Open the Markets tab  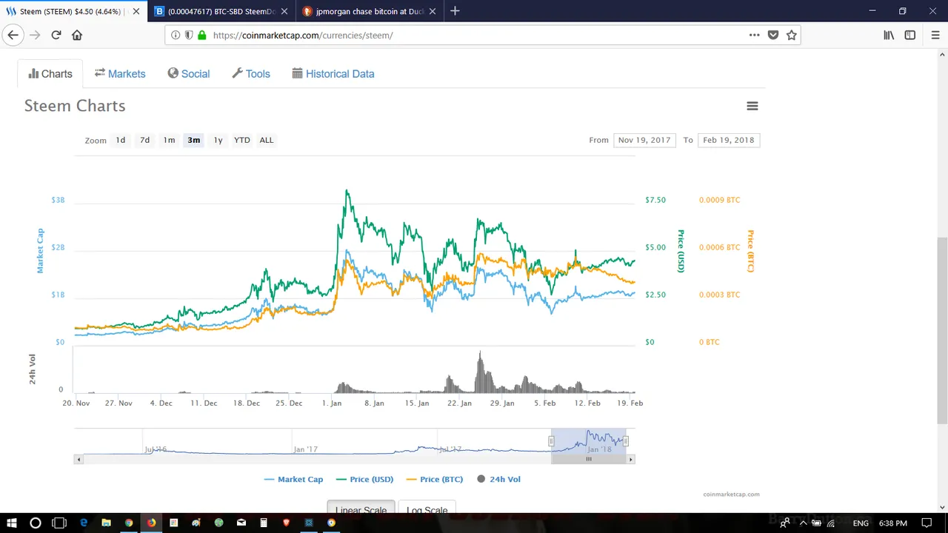coord(120,74)
